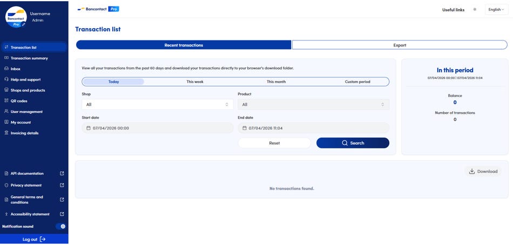Viewport: 513px width, 245px height.
Task: Switch to the Export tab
Action: click(x=400, y=45)
